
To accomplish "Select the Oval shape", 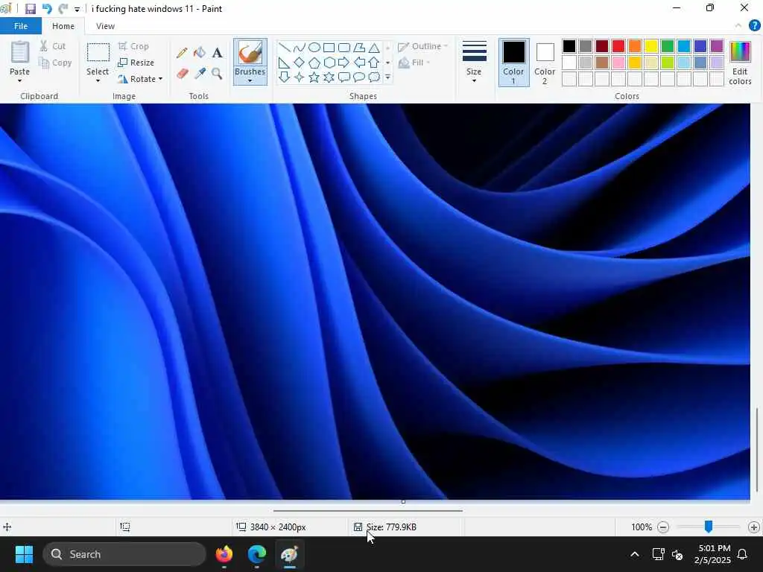I will pyautogui.click(x=314, y=47).
